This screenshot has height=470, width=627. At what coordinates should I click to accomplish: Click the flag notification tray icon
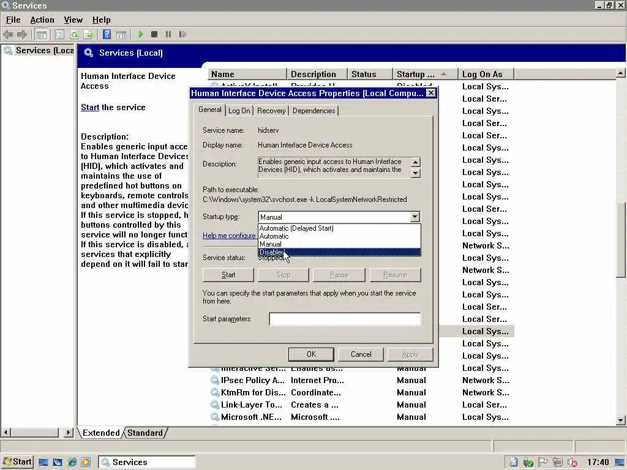(x=543, y=463)
